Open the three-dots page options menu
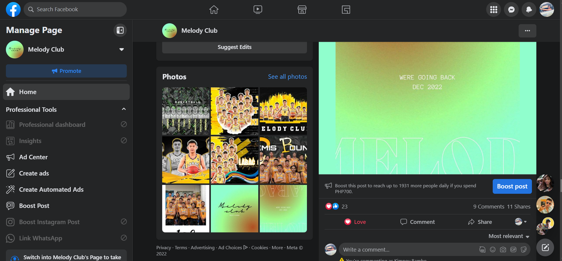Viewport: 562px width, 261px height. [x=527, y=31]
